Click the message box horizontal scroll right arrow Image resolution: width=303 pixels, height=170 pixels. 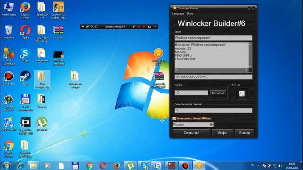pyautogui.click(x=246, y=70)
